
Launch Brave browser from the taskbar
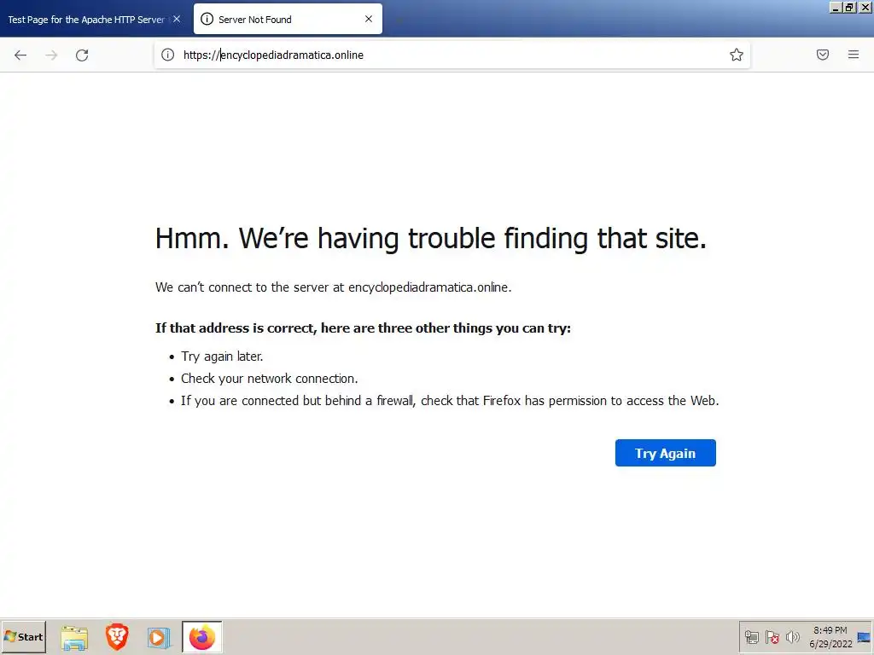tap(117, 637)
